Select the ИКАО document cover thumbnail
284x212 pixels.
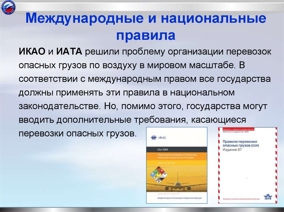(x=177, y=166)
